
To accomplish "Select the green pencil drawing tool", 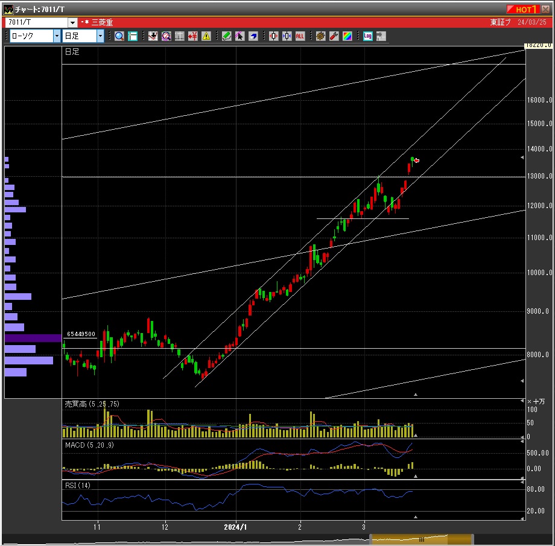I will 227,36.
